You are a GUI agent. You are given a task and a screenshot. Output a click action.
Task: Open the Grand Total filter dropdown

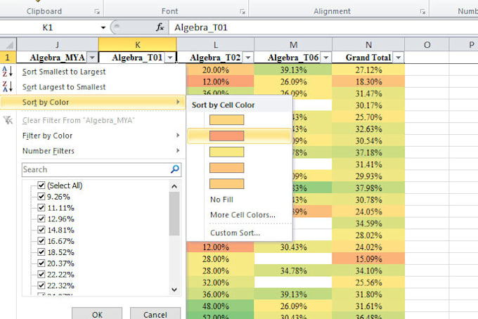(399, 58)
